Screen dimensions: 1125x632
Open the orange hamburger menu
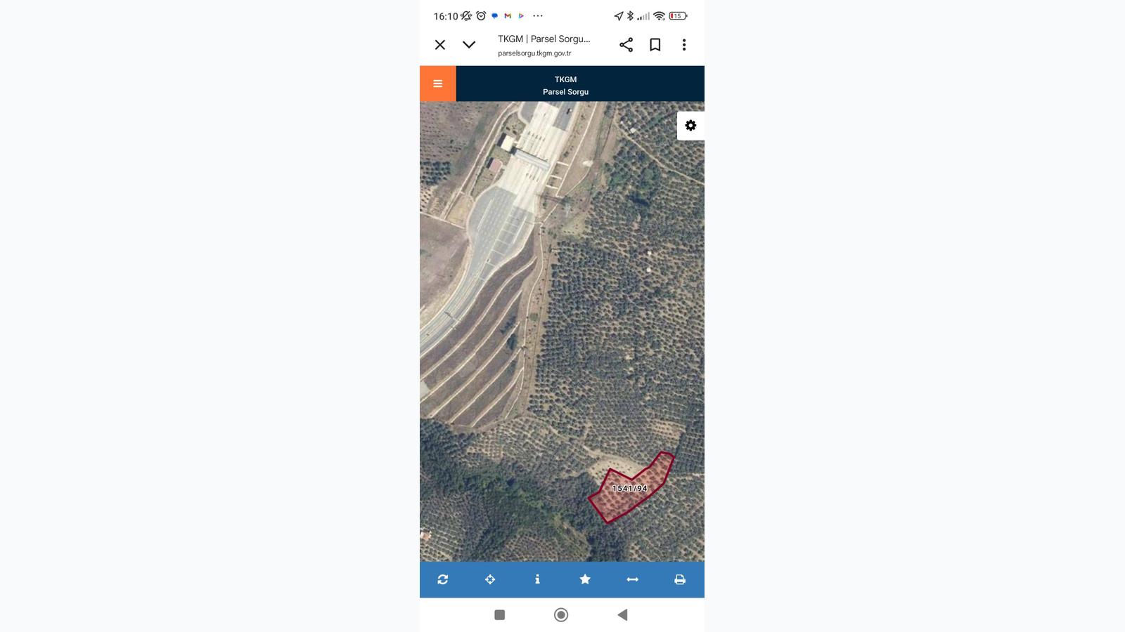click(x=437, y=84)
